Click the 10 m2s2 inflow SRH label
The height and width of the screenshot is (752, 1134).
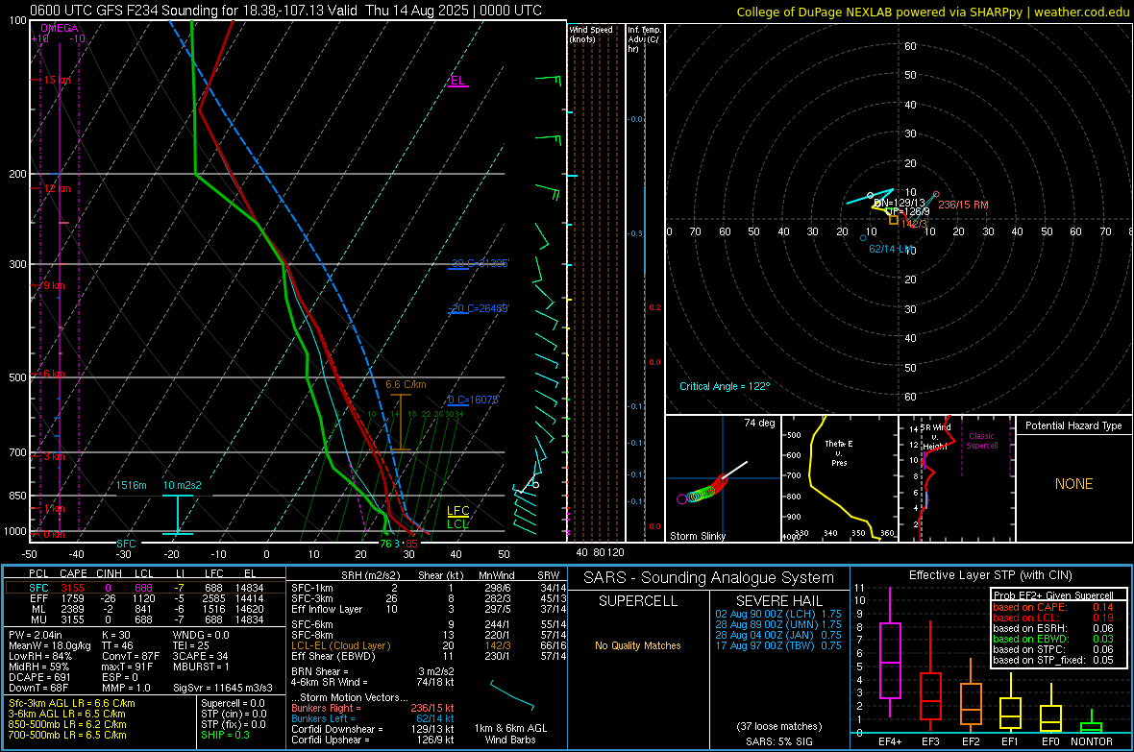(x=182, y=485)
